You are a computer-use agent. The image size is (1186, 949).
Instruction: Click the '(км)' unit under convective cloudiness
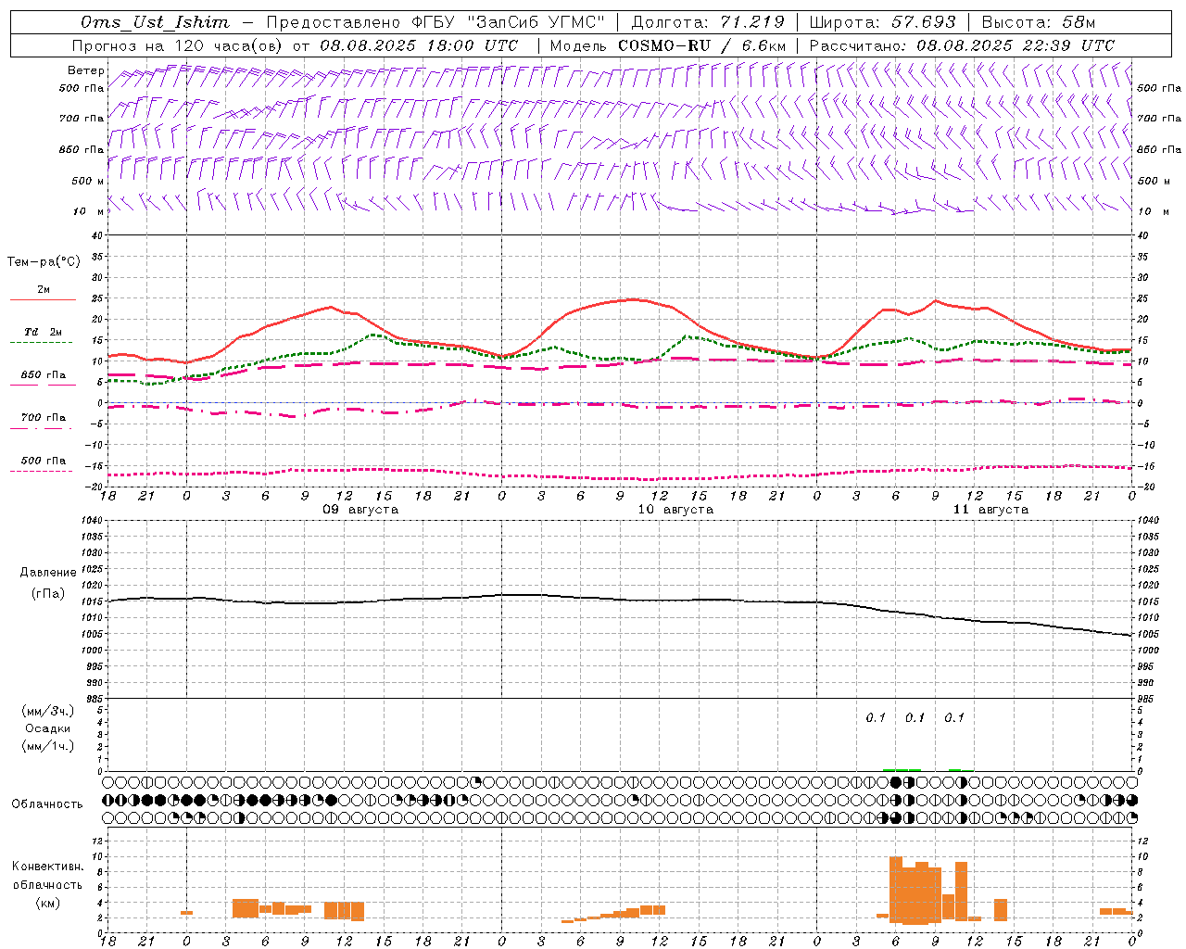[x=48, y=903]
